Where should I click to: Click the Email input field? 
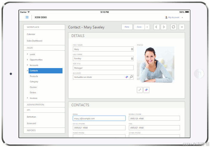coord(99,118)
